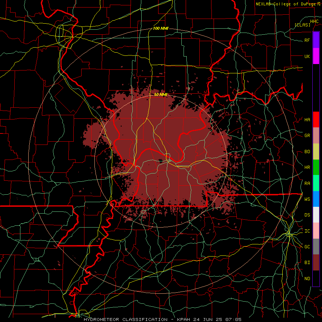
Task: Click the GR legend label
Action: (x=307, y=136)
